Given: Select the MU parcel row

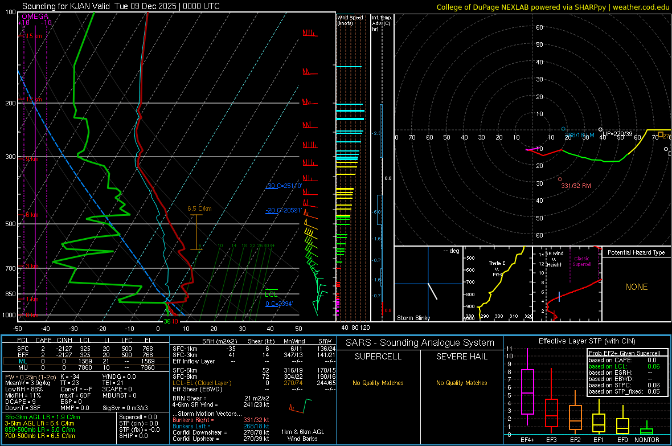Looking at the screenshot, I should point(86,367).
